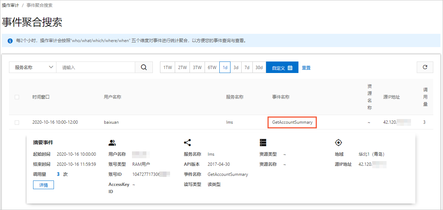Click start time 2020-10-16 10:00:00 value
Viewport: 443px width, 210px height.
click(x=76, y=154)
